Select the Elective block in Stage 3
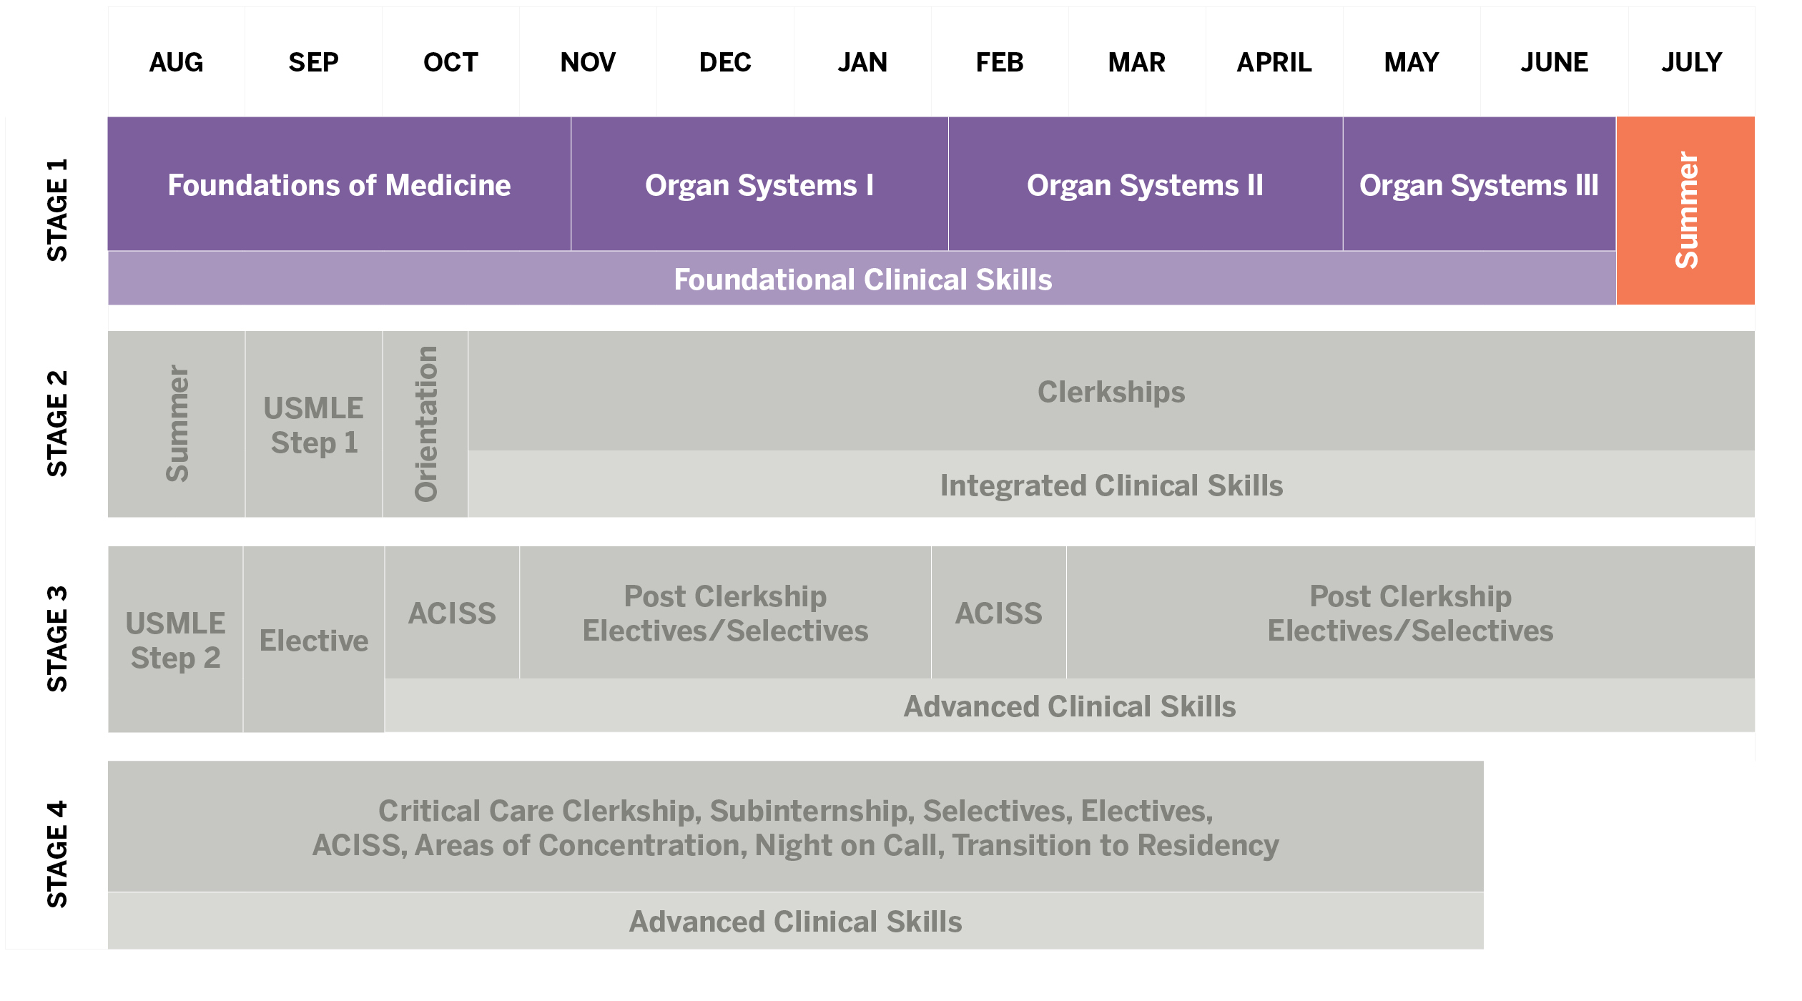Image resolution: width=1802 pixels, height=1001 pixels. click(313, 640)
